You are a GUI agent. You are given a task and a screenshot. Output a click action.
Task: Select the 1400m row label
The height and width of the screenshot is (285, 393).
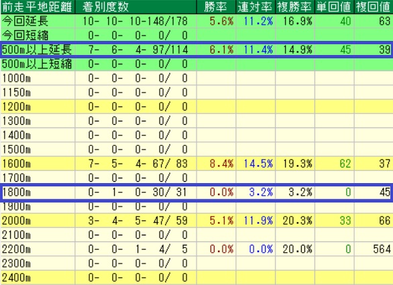[16, 135]
